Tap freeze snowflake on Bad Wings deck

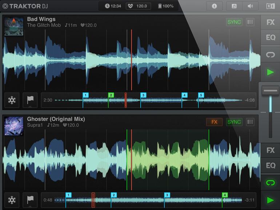(x=12, y=100)
